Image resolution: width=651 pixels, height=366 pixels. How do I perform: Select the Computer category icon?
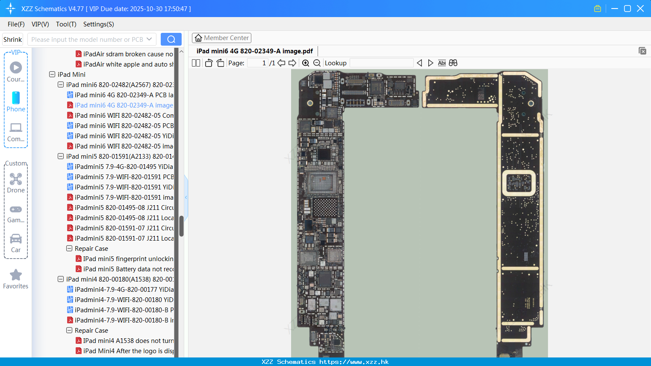pos(16,132)
